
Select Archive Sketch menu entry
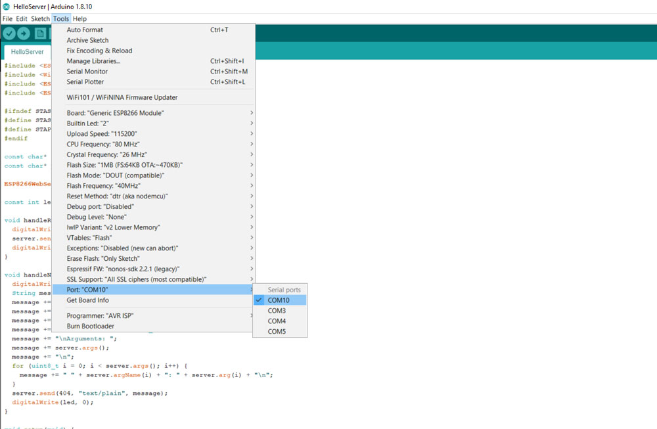click(x=153, y=40)
